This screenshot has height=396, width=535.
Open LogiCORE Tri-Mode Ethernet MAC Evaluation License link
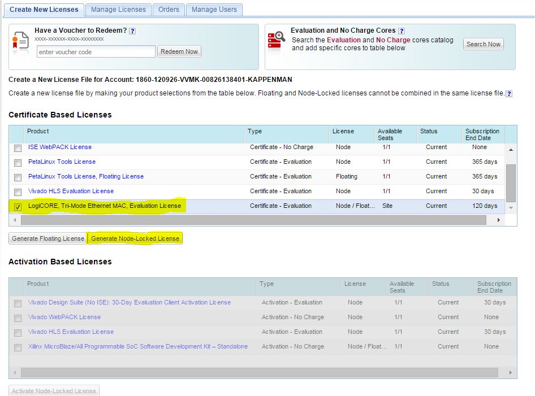click(x=105, y=206)
